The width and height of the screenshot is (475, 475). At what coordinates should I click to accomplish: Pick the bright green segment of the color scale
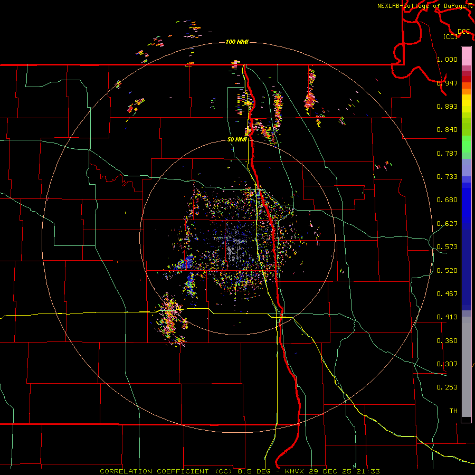(466, 144)
